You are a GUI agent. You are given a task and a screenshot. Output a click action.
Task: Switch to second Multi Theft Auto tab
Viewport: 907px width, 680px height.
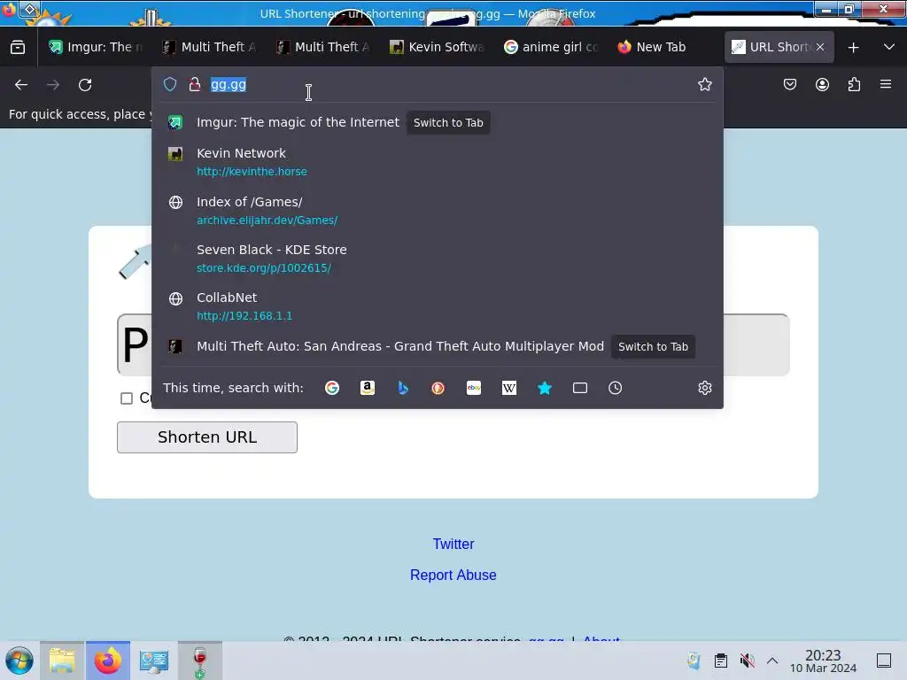point(324,48)
